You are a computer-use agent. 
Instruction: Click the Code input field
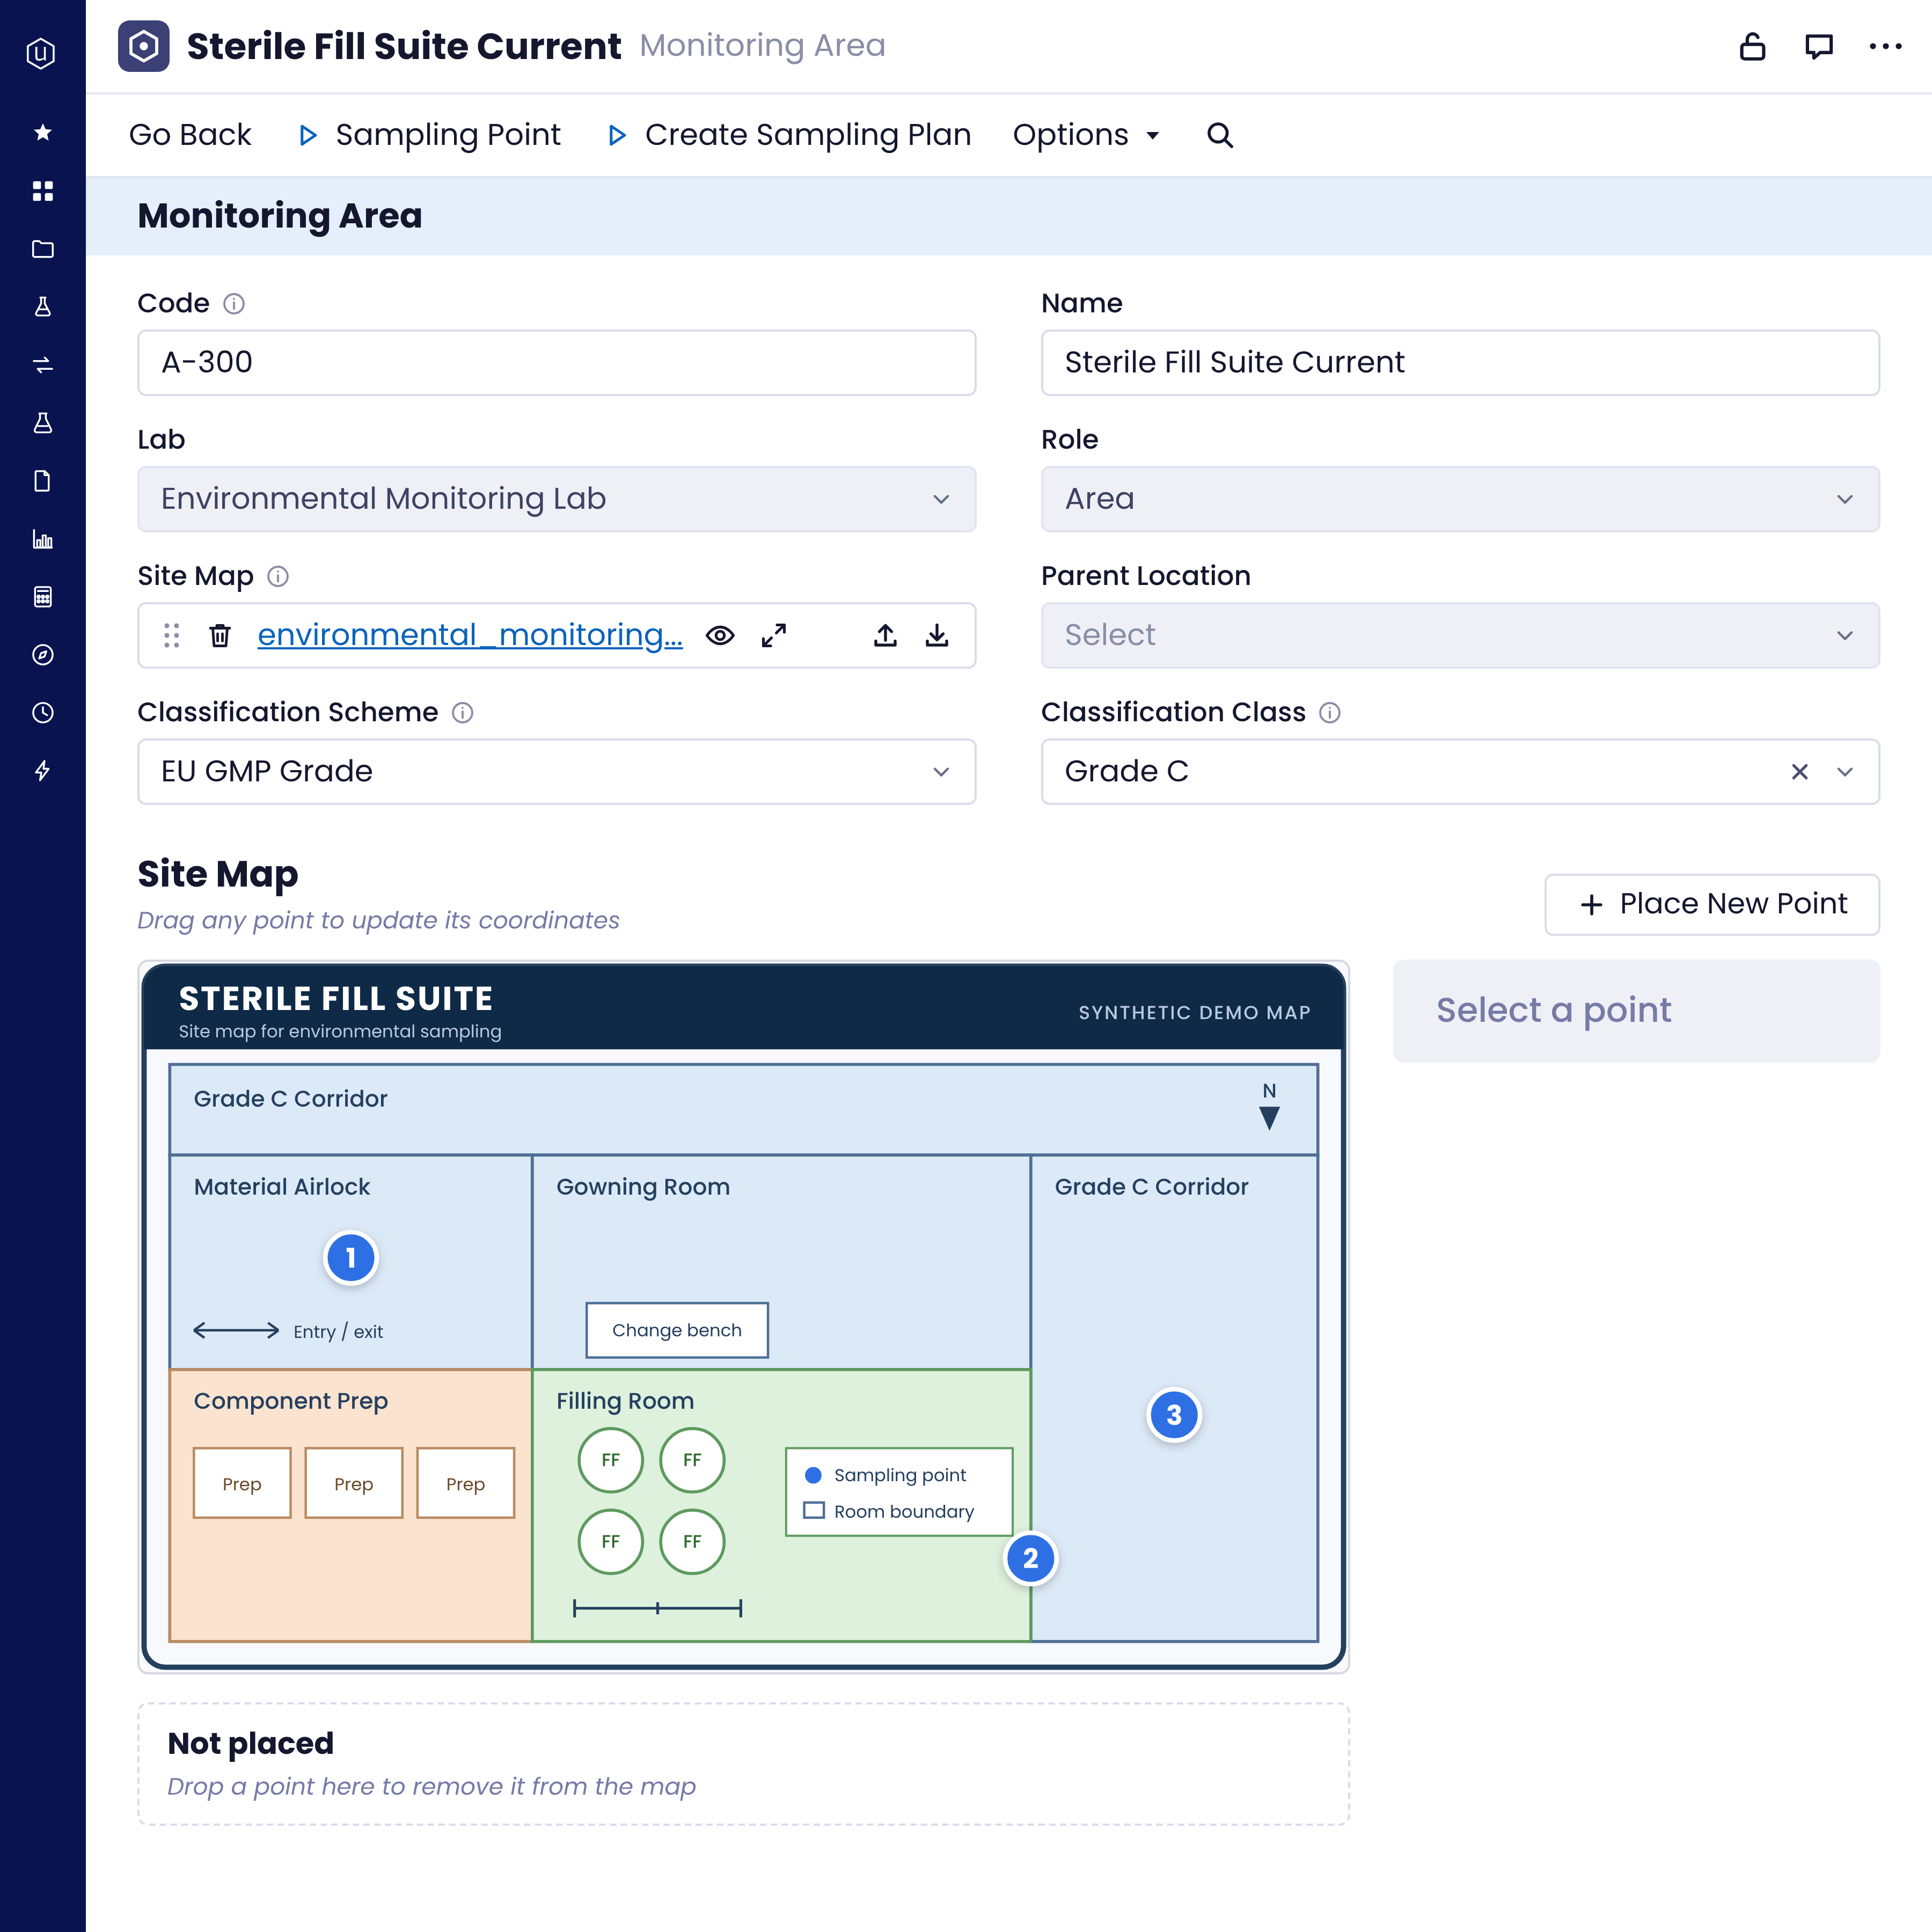coord(556,362)
